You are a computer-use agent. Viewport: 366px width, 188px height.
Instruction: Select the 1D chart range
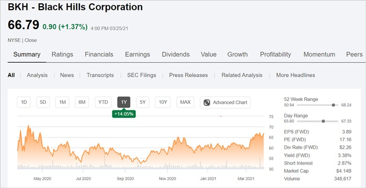pyautogui.click(x=24, y=102)
